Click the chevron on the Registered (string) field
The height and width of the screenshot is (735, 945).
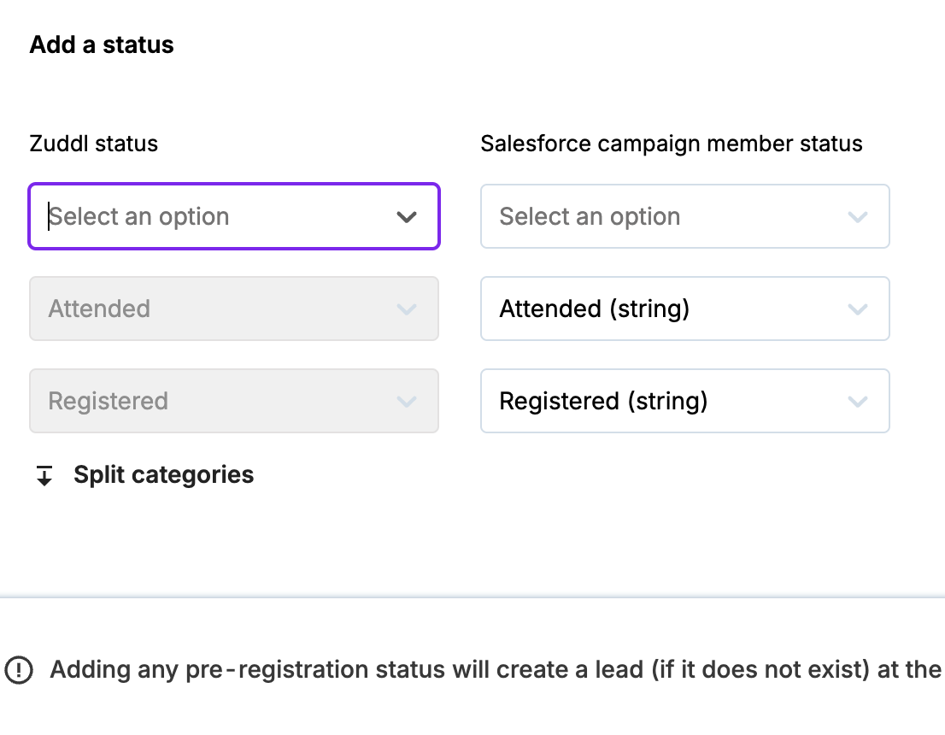tap(857, 402)
